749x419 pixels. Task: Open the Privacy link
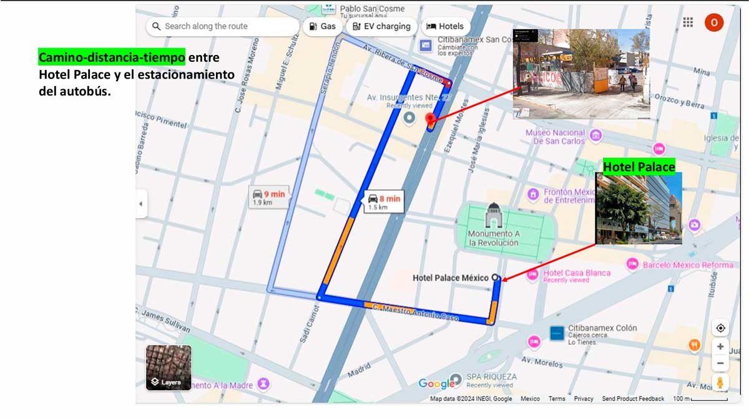pos(584,399)
